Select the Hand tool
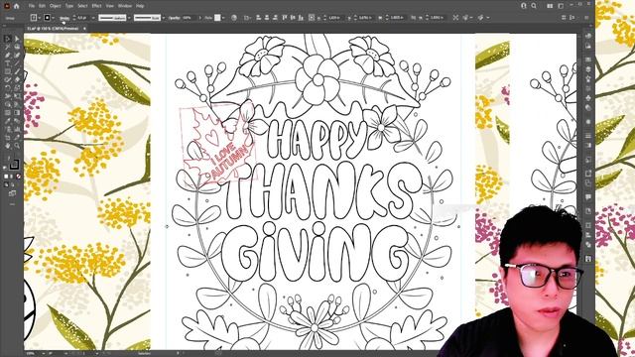 tap(7, 146)
